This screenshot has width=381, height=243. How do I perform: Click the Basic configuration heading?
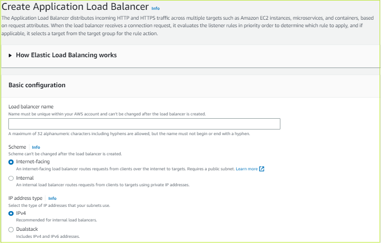[x=37, y=85]
